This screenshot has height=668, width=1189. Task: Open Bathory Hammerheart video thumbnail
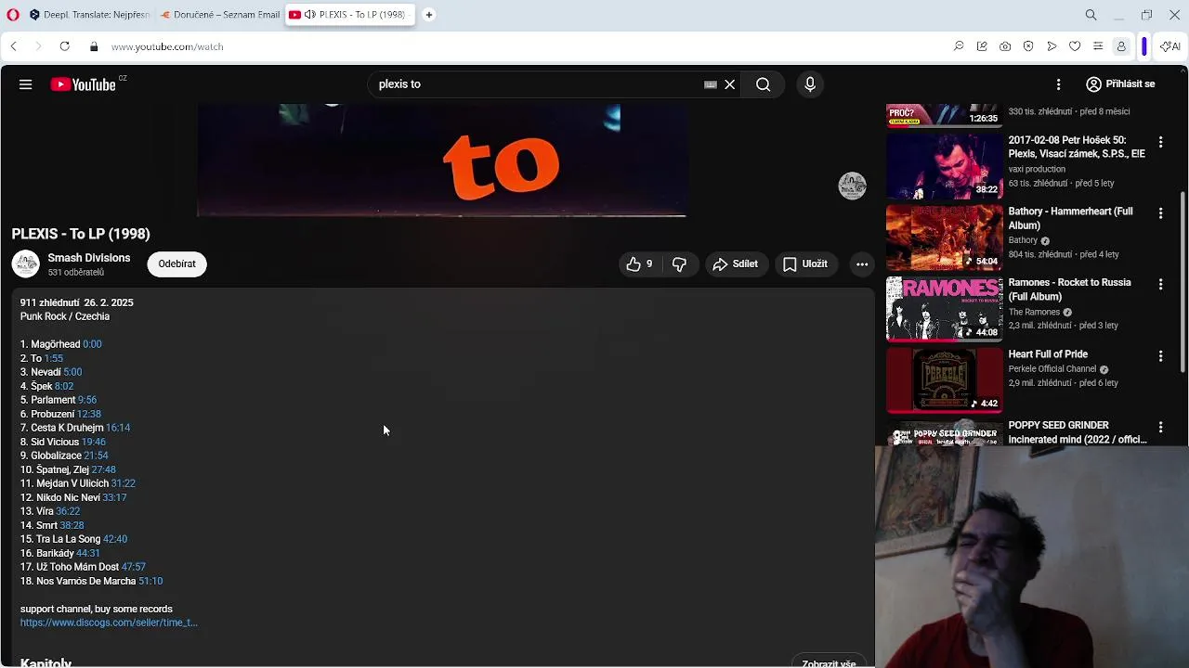[944, 238]
